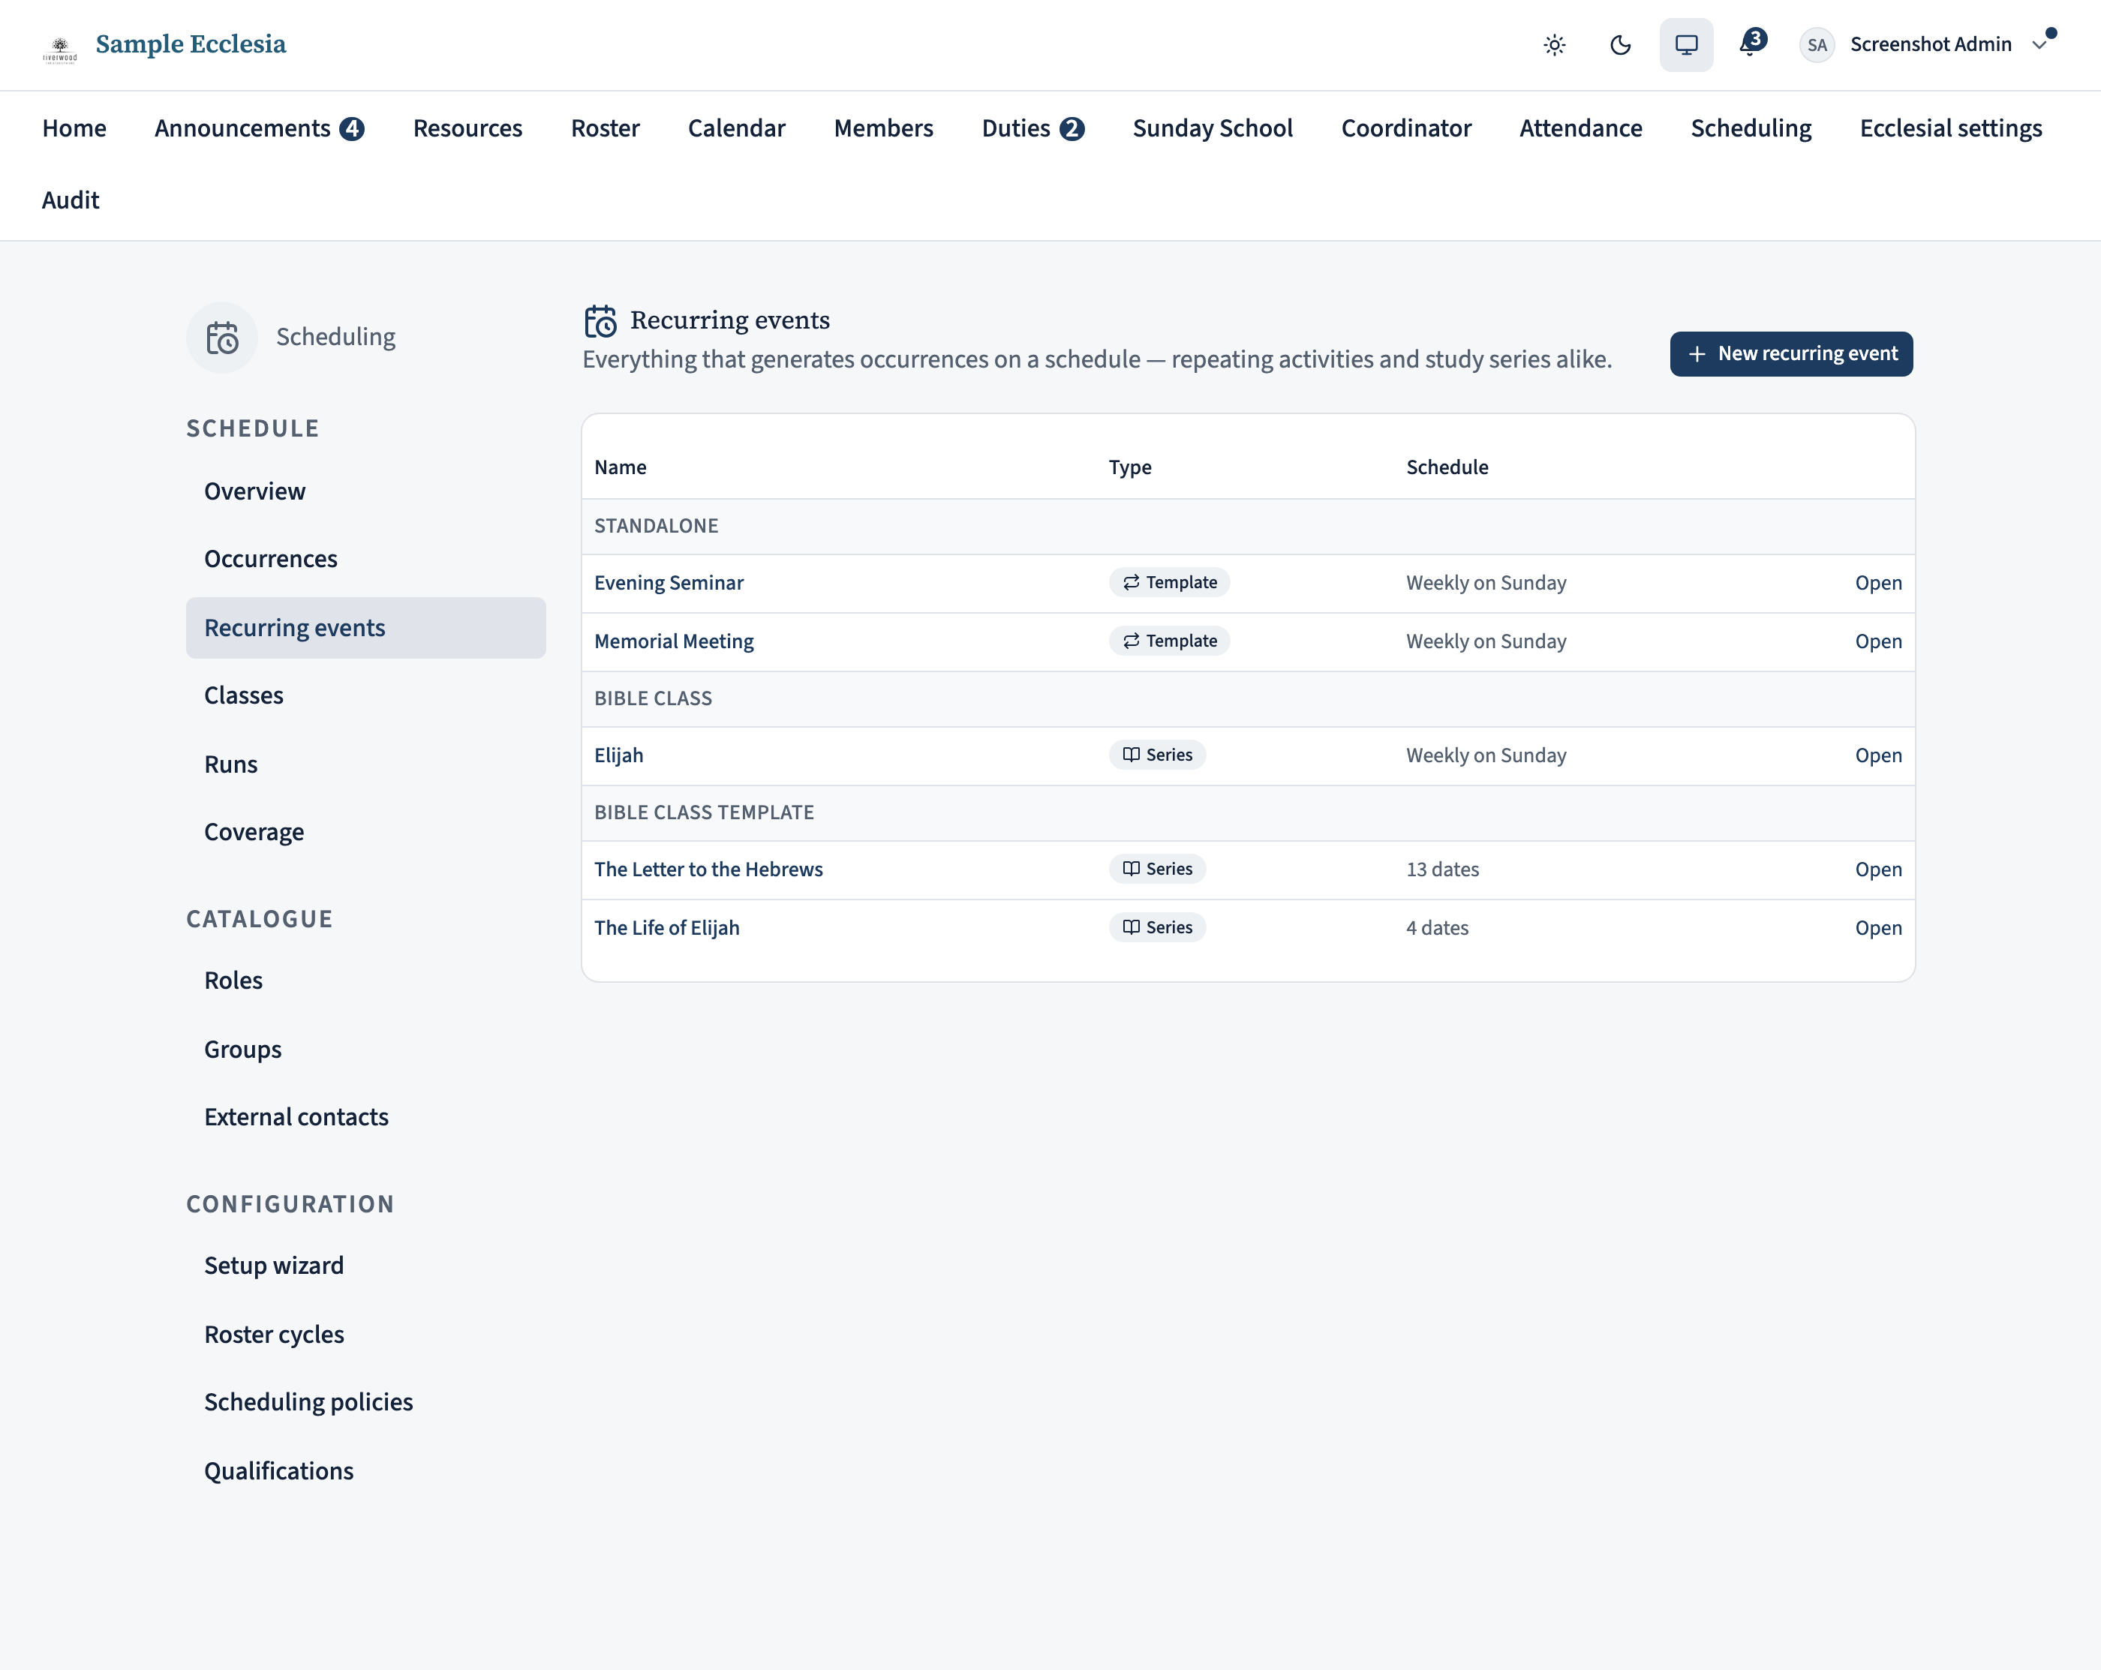The height and width of the screenshot is (1670, 2101).
Task: Open the Coordinator navigation item
Action: tap(1406, 128)
